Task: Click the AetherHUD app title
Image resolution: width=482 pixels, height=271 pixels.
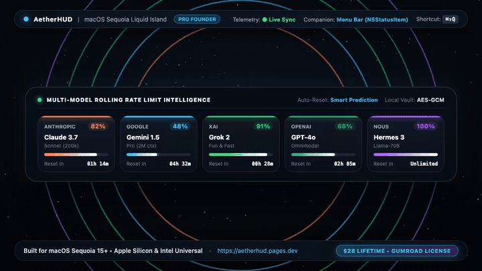Action: click(53, 19)
